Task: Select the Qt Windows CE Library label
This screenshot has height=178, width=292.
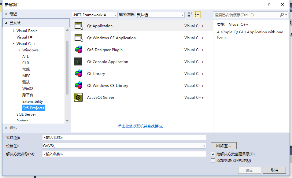Action: 108,85
